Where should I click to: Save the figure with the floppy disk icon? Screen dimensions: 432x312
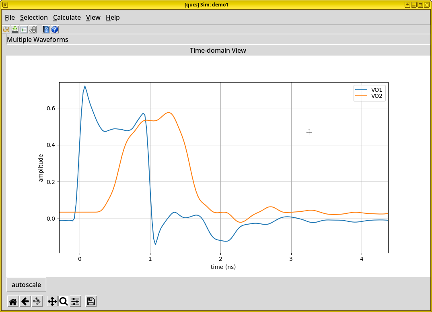click(x=91, y=301)
